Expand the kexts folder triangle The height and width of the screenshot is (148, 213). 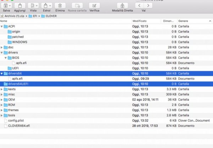coord(2,89)
